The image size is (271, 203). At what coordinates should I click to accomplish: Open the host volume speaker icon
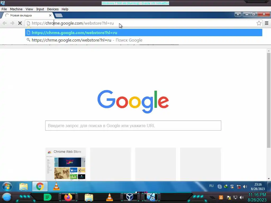pyautogui.click(x=242, y=197)
